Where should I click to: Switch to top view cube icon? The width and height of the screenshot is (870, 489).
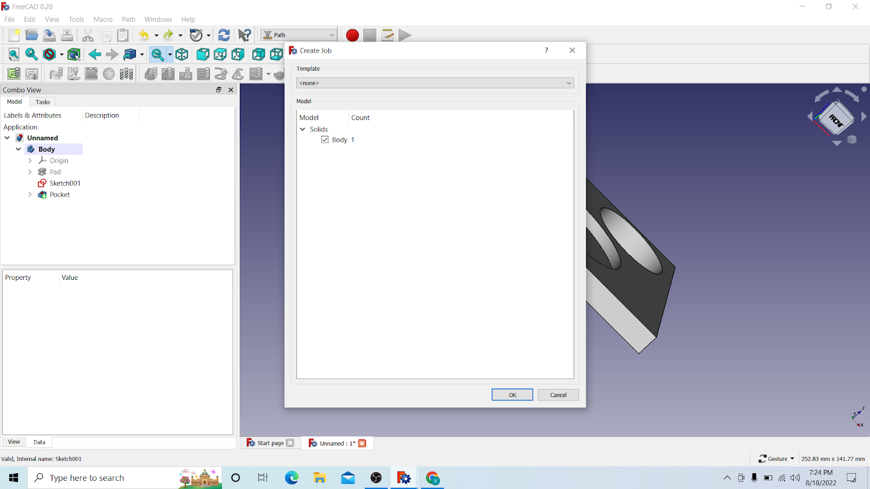pos(220,54)
